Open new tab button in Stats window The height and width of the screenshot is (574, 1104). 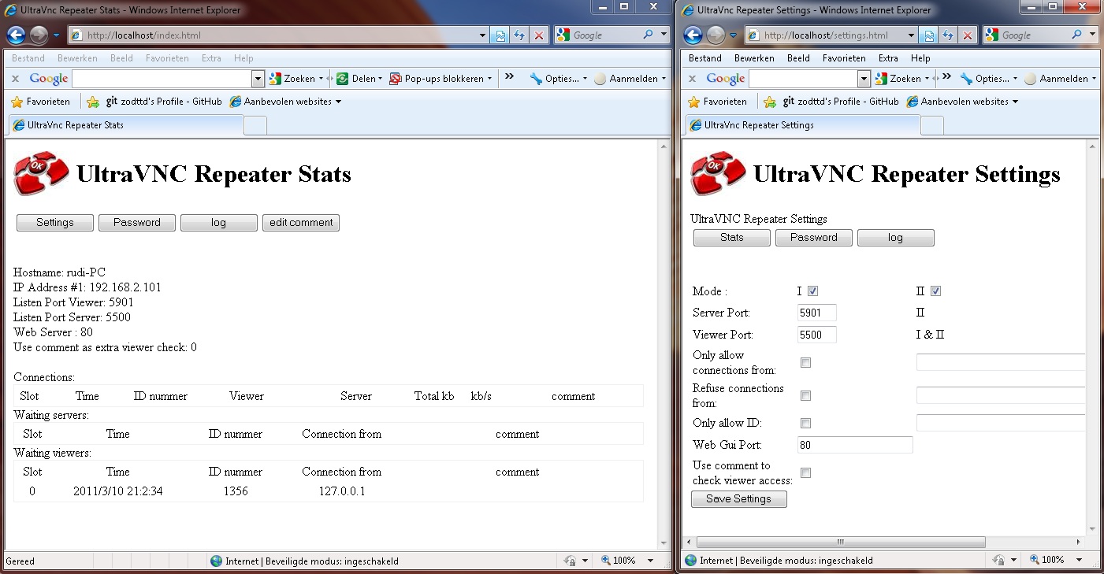(x=256, y=126)
